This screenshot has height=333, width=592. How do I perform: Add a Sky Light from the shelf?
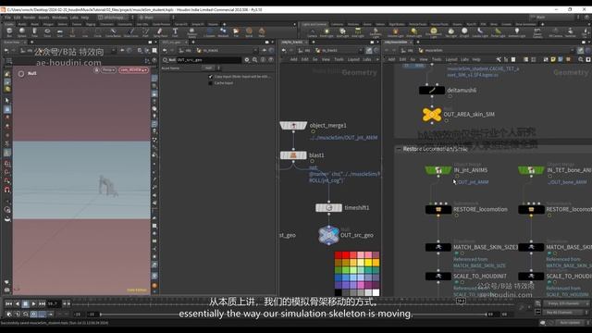[450, 32]
